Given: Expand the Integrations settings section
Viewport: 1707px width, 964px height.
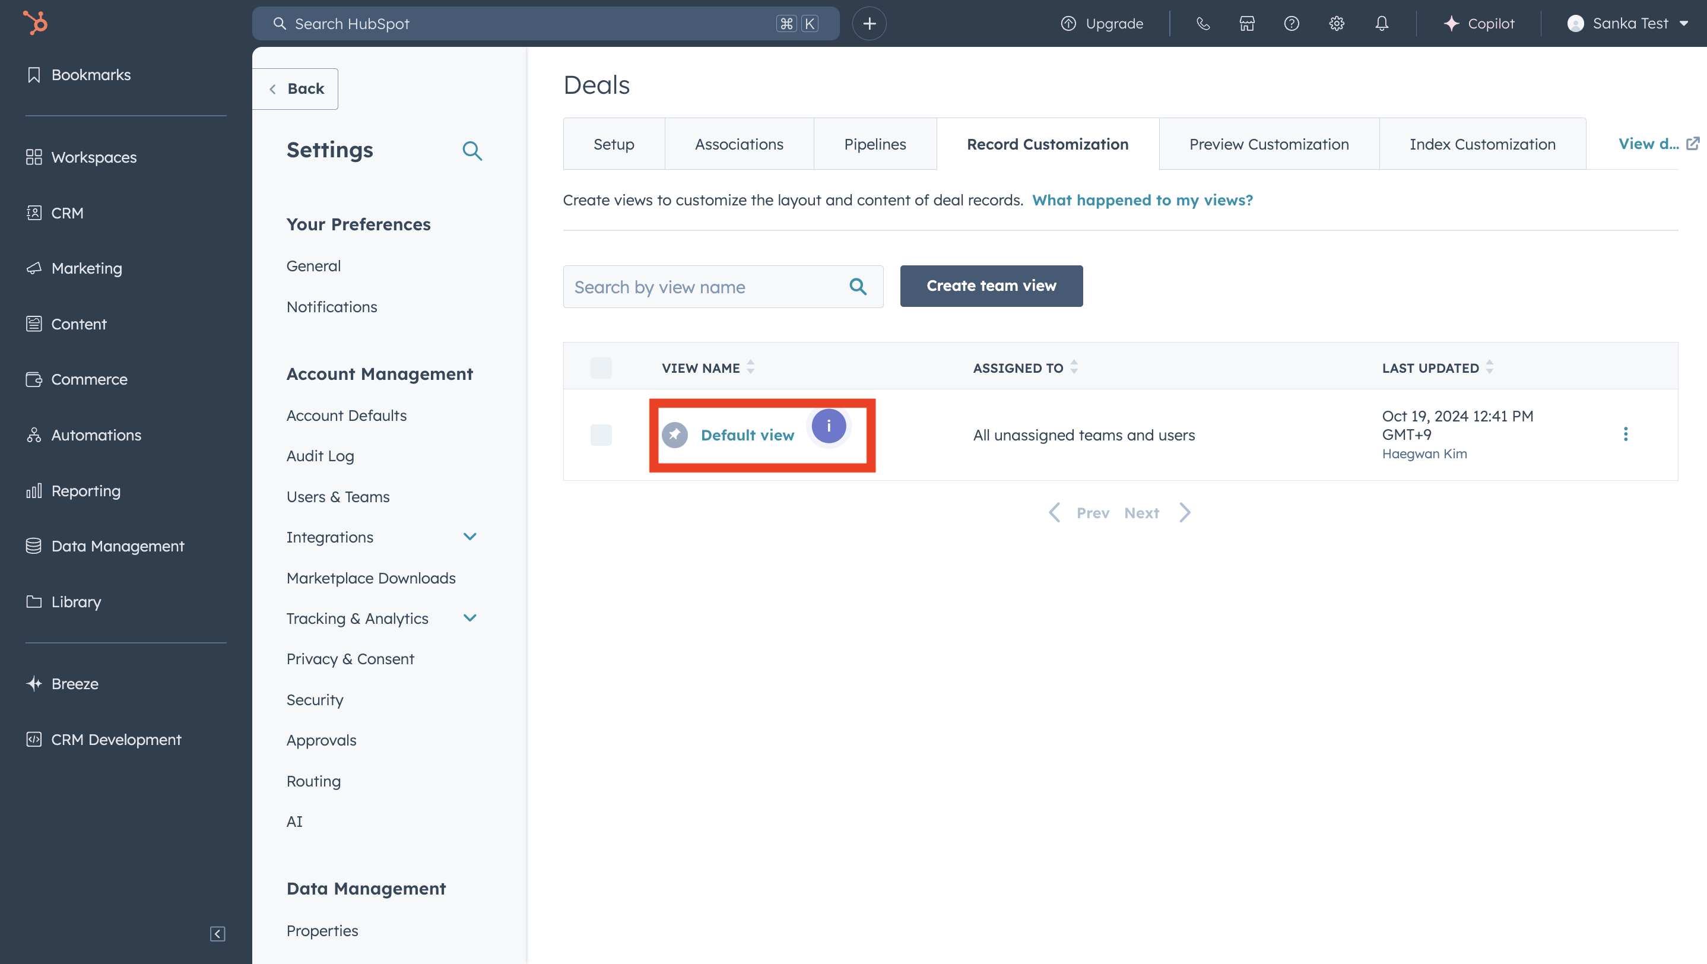Looking at the screenshot, I should click(x=470, y=537).
